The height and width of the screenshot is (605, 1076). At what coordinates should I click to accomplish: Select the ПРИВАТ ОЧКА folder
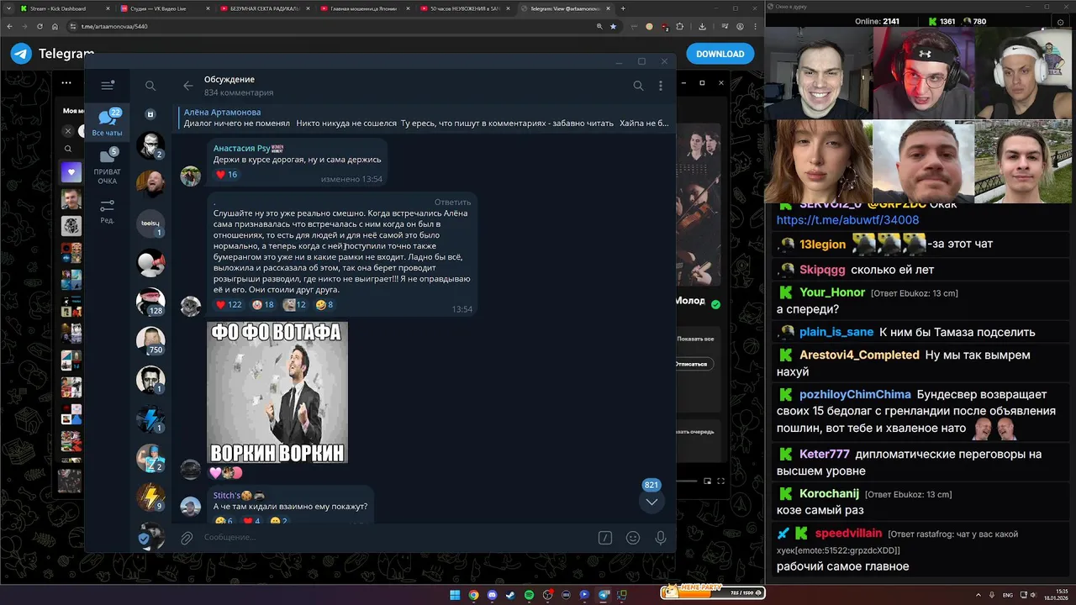(107, 166)
